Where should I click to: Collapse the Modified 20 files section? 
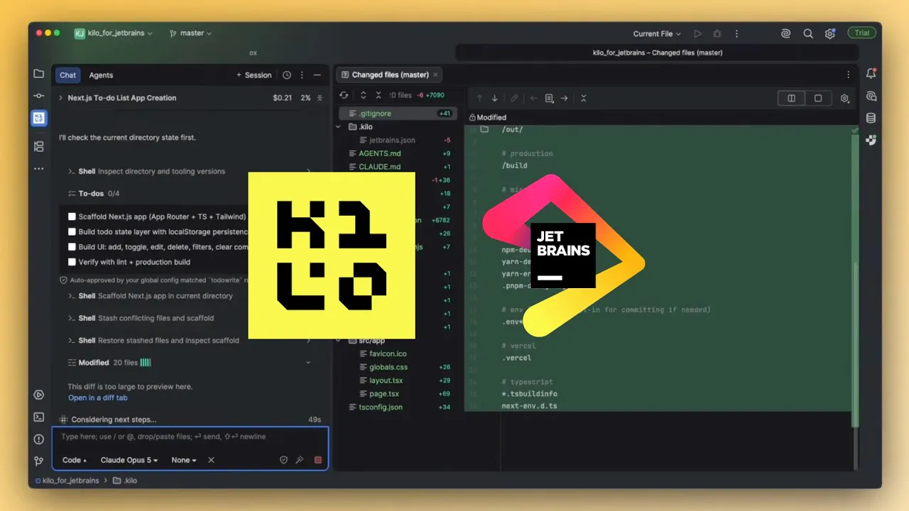(308, 363)
